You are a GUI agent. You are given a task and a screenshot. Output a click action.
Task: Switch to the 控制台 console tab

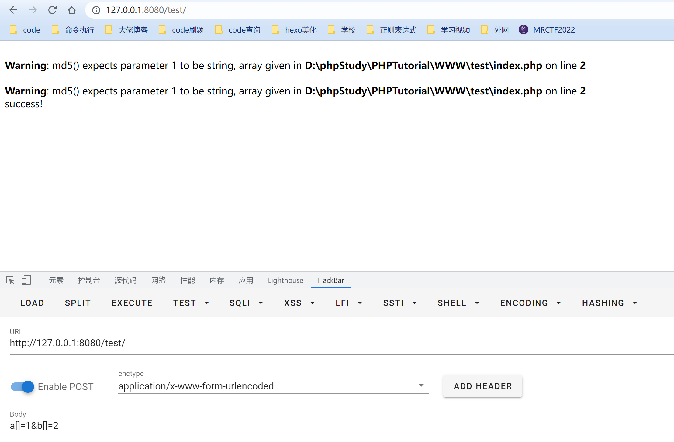click(x=89, y=280)
